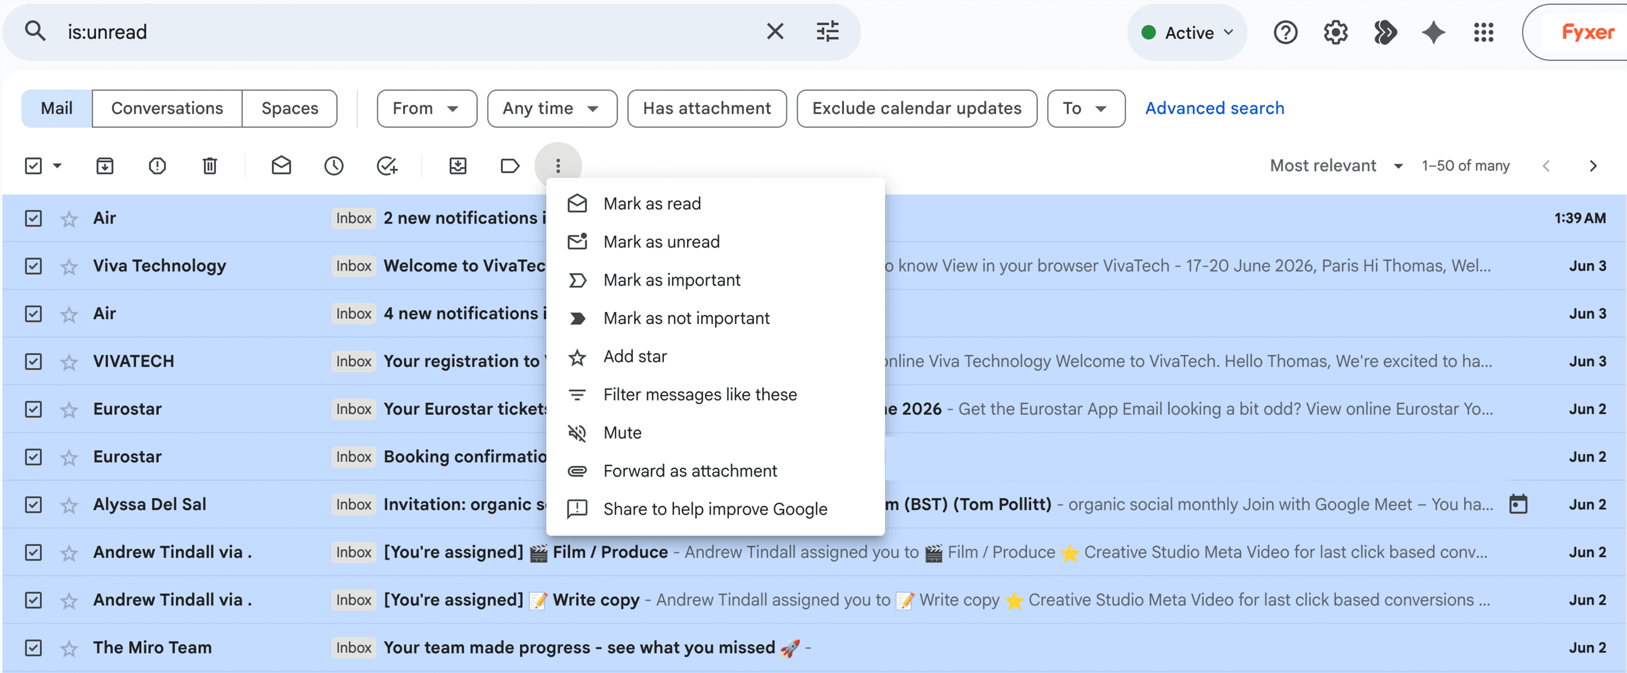Select Forward as attachment
The image size is (1627, 673).
(715, 471)
